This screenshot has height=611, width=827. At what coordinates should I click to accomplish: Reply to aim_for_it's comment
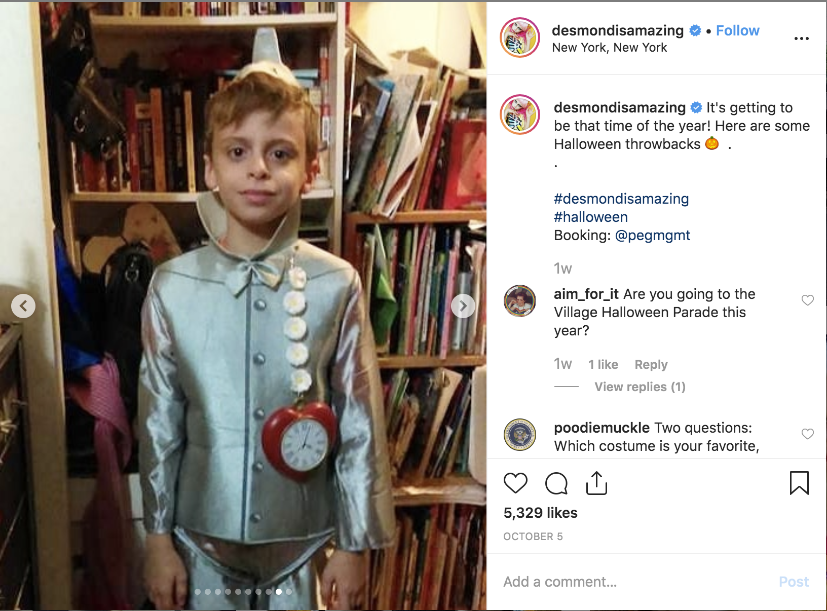pyautogui.click(x=651, y=364)
